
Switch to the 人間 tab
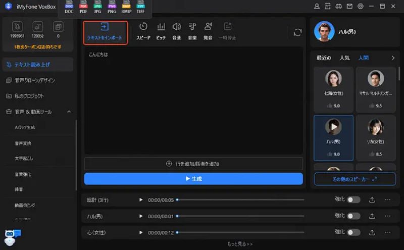363,58
